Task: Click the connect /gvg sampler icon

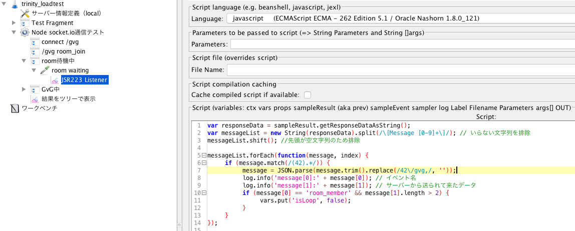Action: (35, 41)
